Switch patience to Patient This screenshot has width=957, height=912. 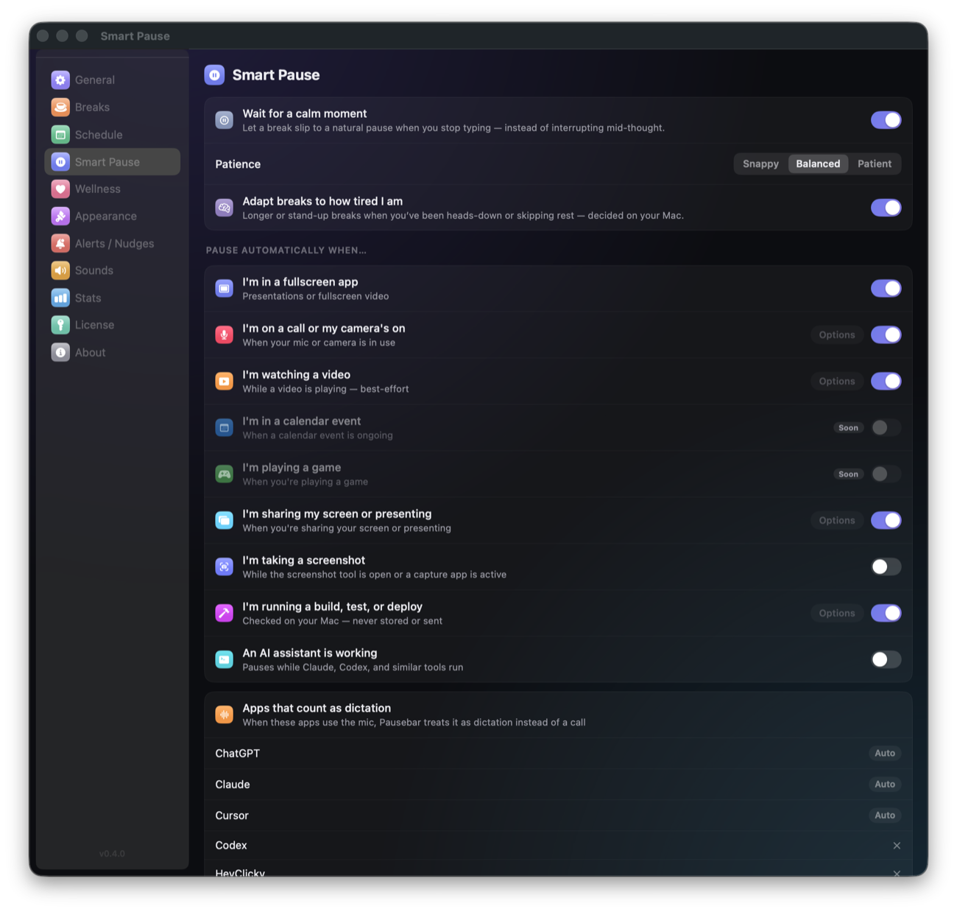(x=875, y=164)
